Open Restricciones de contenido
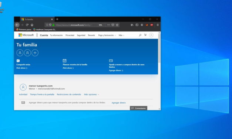232x139 pixels. pos(69,94)
